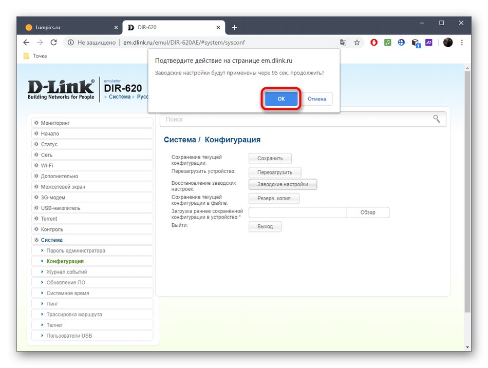Click the scrollbar down arrow
The height and width of the screenshot is (368, 488).
467,347
